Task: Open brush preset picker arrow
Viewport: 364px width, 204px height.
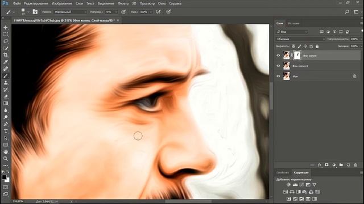Action: 28,12
